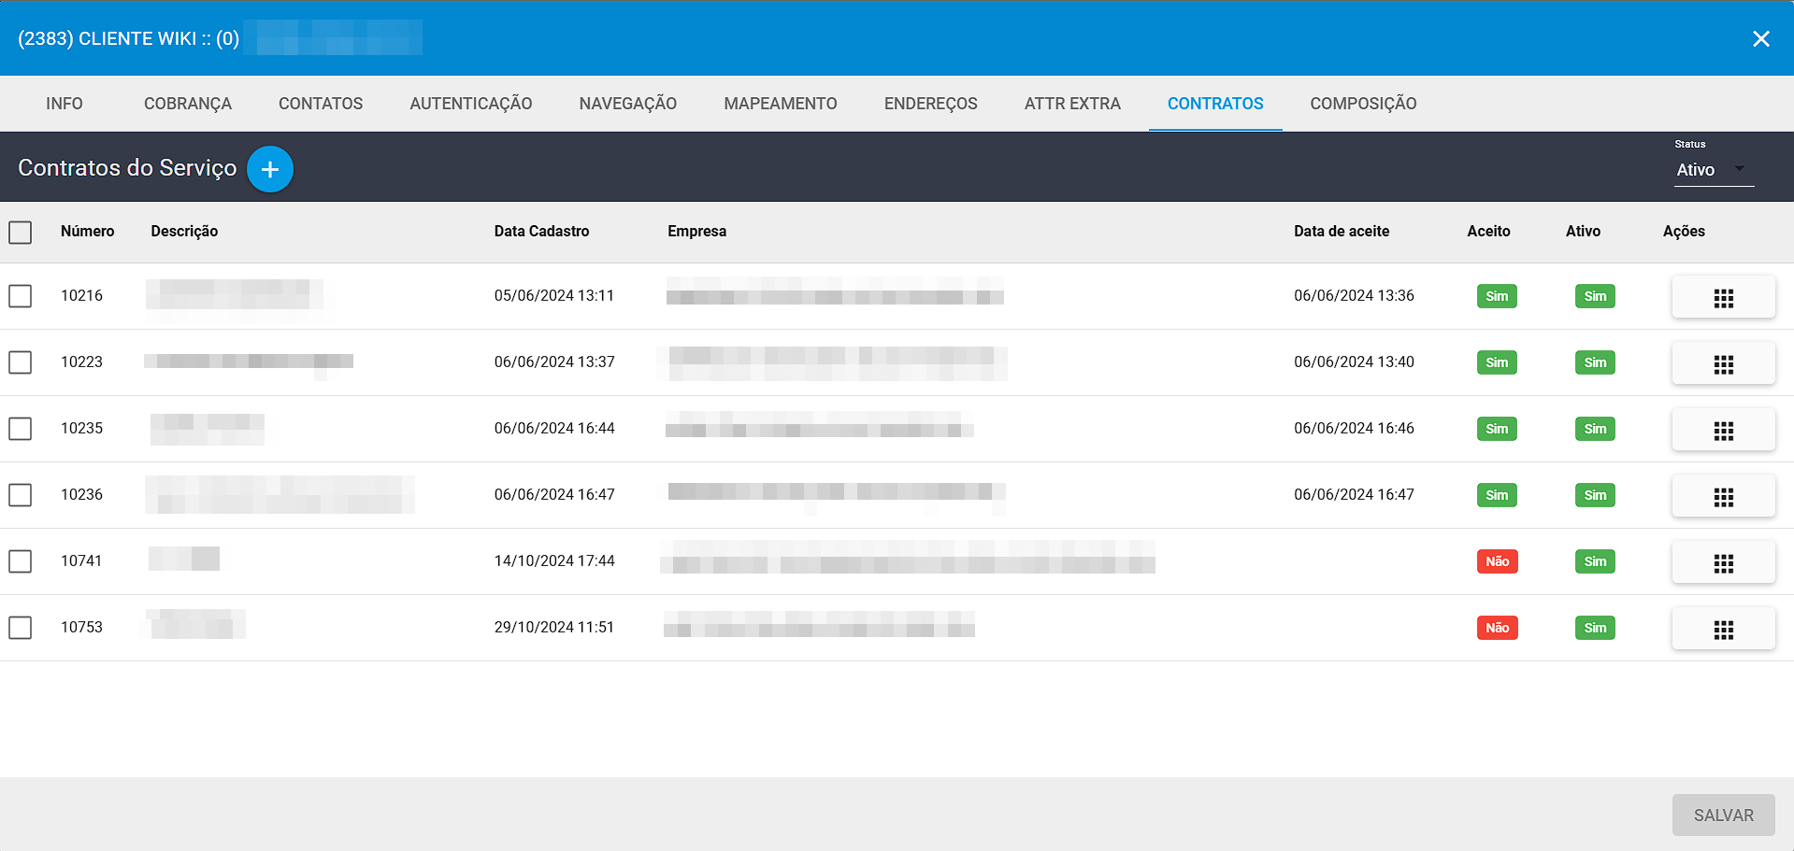1794x851 pixels.
Task: Select checkbox for contract 10223
Action: pos(21,362)
